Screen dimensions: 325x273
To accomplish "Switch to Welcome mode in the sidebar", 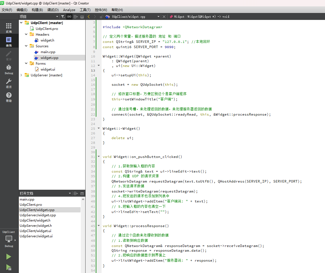I will click(x=9, y=28).
